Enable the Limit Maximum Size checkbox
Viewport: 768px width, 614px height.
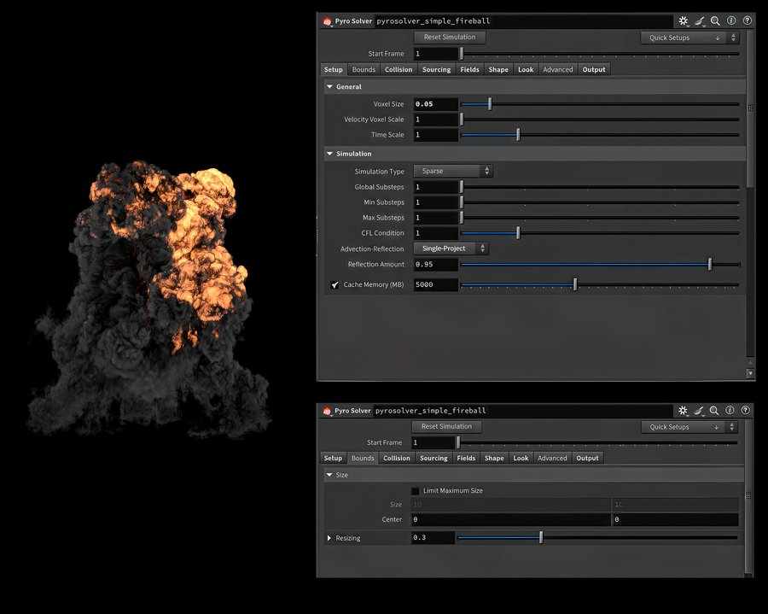coord(416,491)
